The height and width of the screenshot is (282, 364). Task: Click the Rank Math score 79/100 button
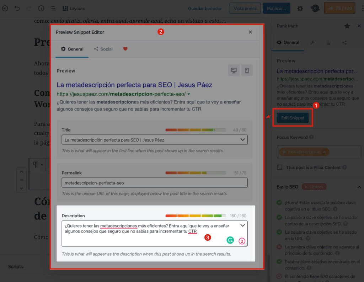coord(339,9)
